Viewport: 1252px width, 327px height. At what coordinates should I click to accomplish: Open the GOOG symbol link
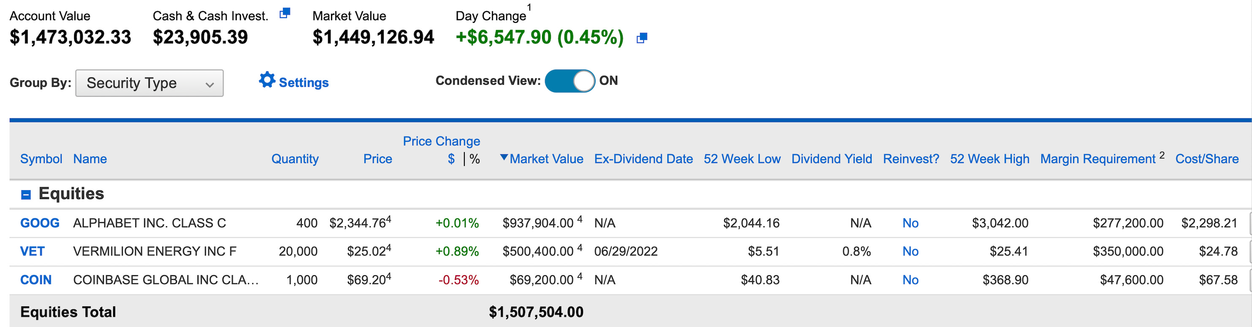click(x=40, y=223)
